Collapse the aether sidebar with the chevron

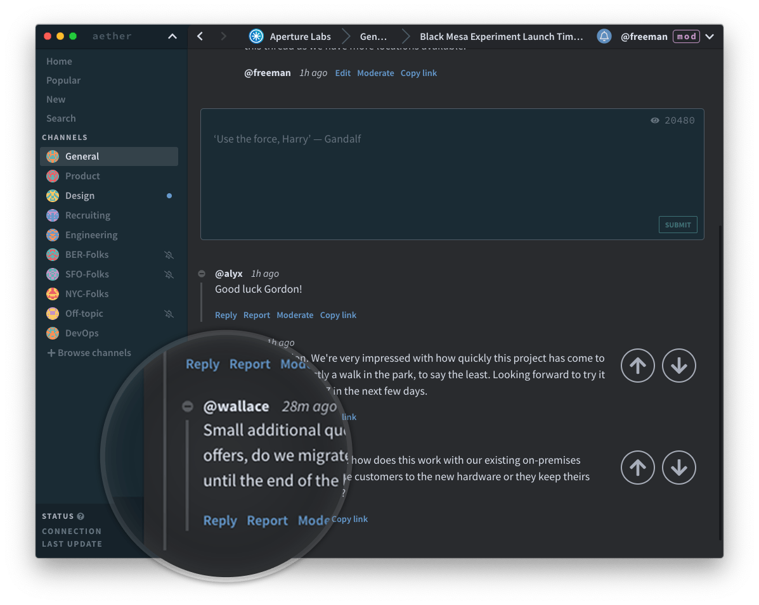(172, 36)
